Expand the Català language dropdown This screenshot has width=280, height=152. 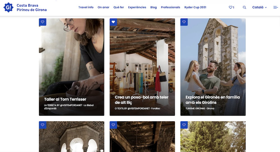(x=259, y=7)
